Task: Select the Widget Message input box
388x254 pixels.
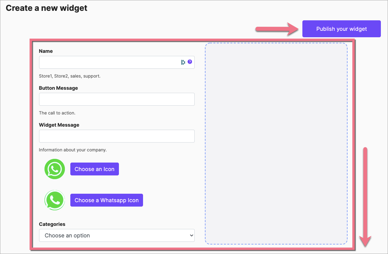Action: pos(117,136)
